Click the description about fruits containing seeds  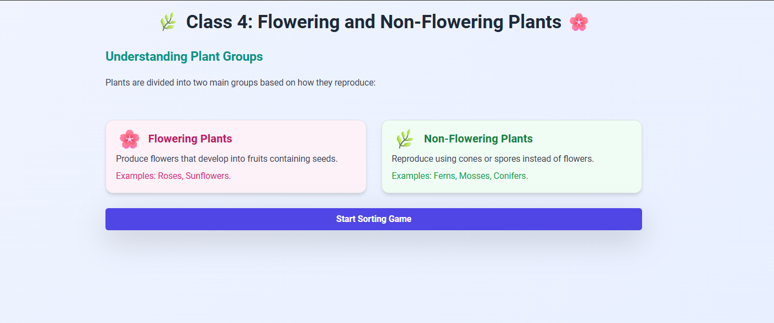pos(226,158)
